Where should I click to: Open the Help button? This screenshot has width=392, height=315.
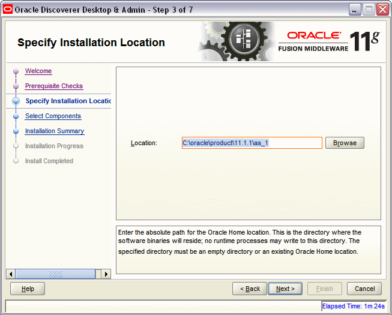click(28, 289)
